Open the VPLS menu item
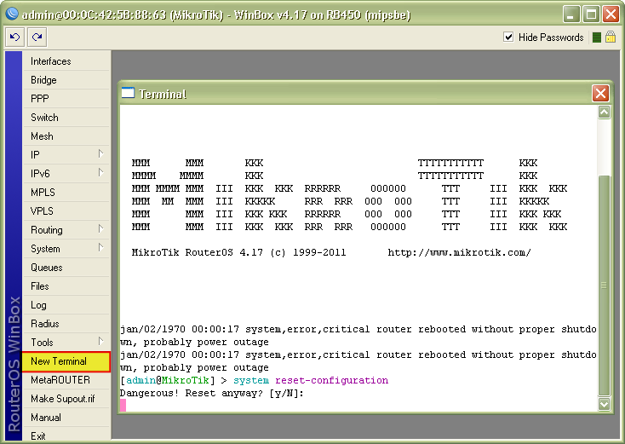This screenshot has height=444, width=625. (x=66, y=211)
